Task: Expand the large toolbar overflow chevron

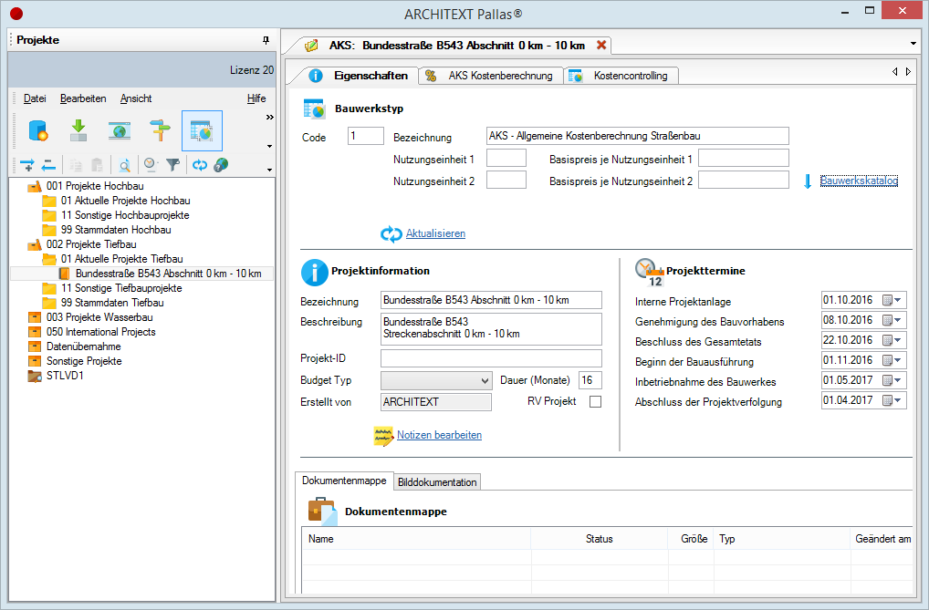Action: [269, 118]
